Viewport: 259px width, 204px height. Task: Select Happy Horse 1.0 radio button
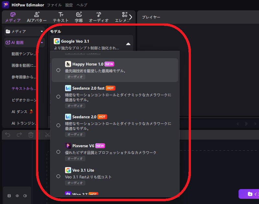[58, 70]
